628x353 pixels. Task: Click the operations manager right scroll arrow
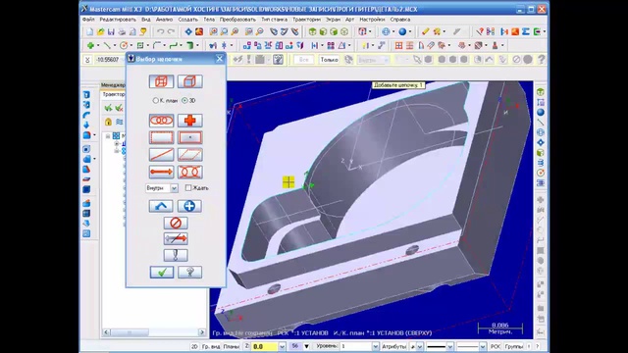click(x=202, y=332)
